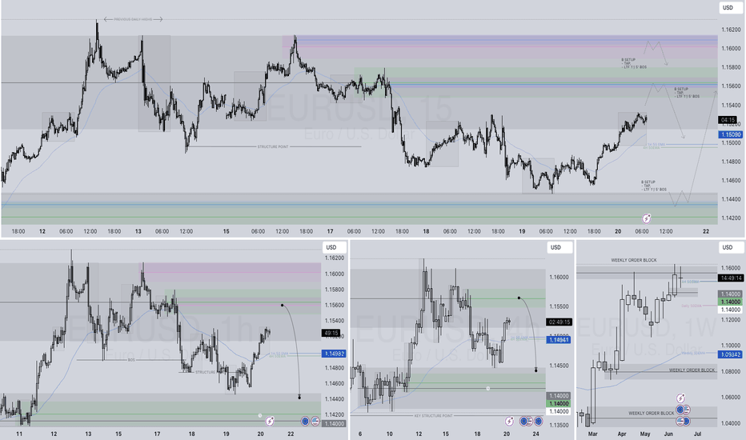Select the topmost B SETUP text note

pyautogui.click(x=634, y=64)
